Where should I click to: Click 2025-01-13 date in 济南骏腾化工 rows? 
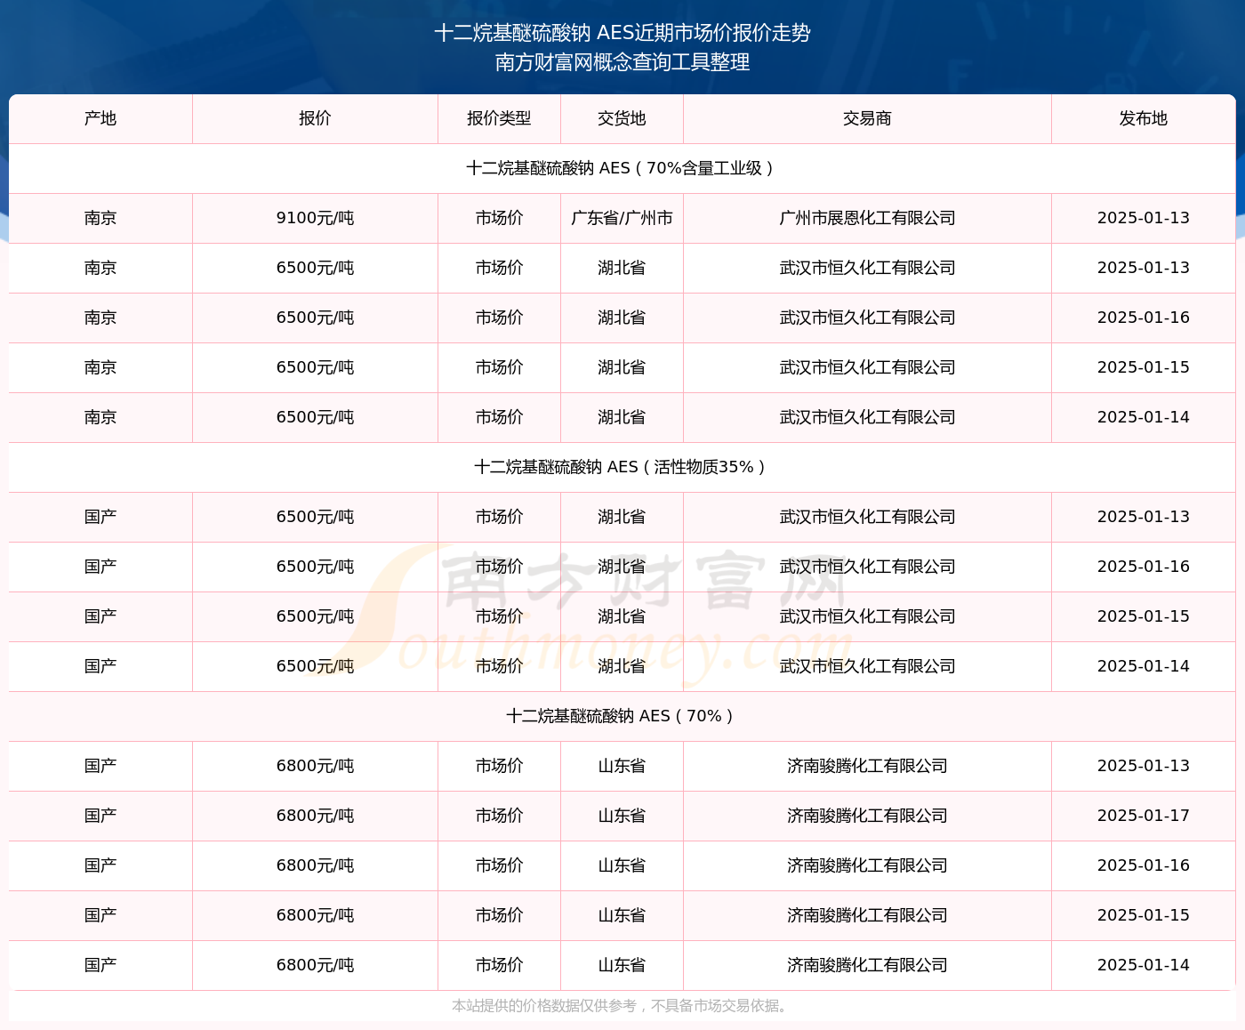click(1144, 766)
